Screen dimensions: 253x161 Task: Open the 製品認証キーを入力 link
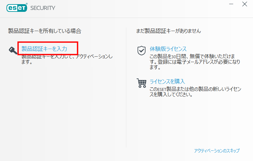(44, 49)
